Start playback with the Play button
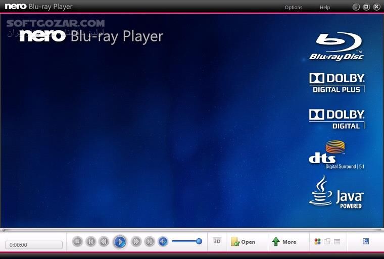Screen dimensions: 384x259 [x=120, y=242]
